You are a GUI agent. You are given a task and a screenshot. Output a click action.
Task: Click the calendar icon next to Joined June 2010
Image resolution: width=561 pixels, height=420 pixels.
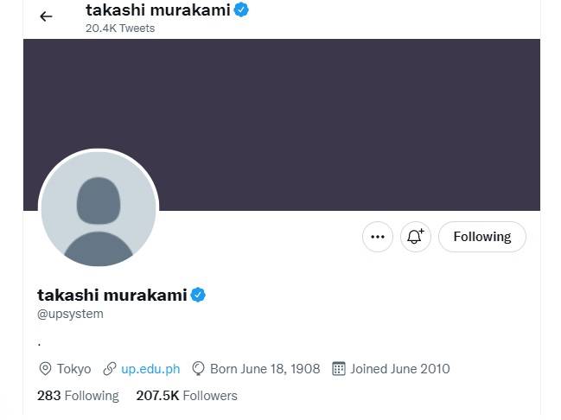tap(339, 369)
